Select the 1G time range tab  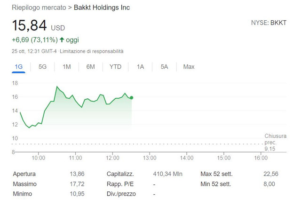point(19,67)
